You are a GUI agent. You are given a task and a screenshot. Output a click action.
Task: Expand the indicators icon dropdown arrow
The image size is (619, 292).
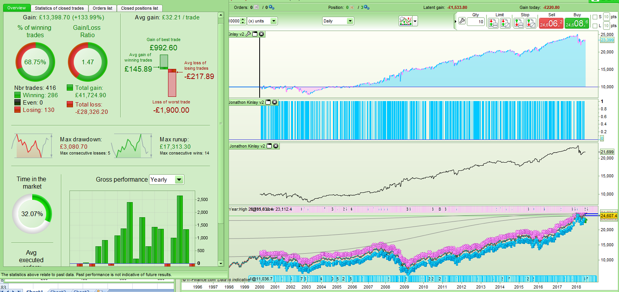point(415,21)
